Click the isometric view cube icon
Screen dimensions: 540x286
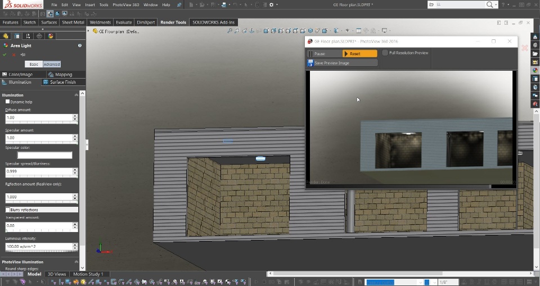(x=310, y=31)
